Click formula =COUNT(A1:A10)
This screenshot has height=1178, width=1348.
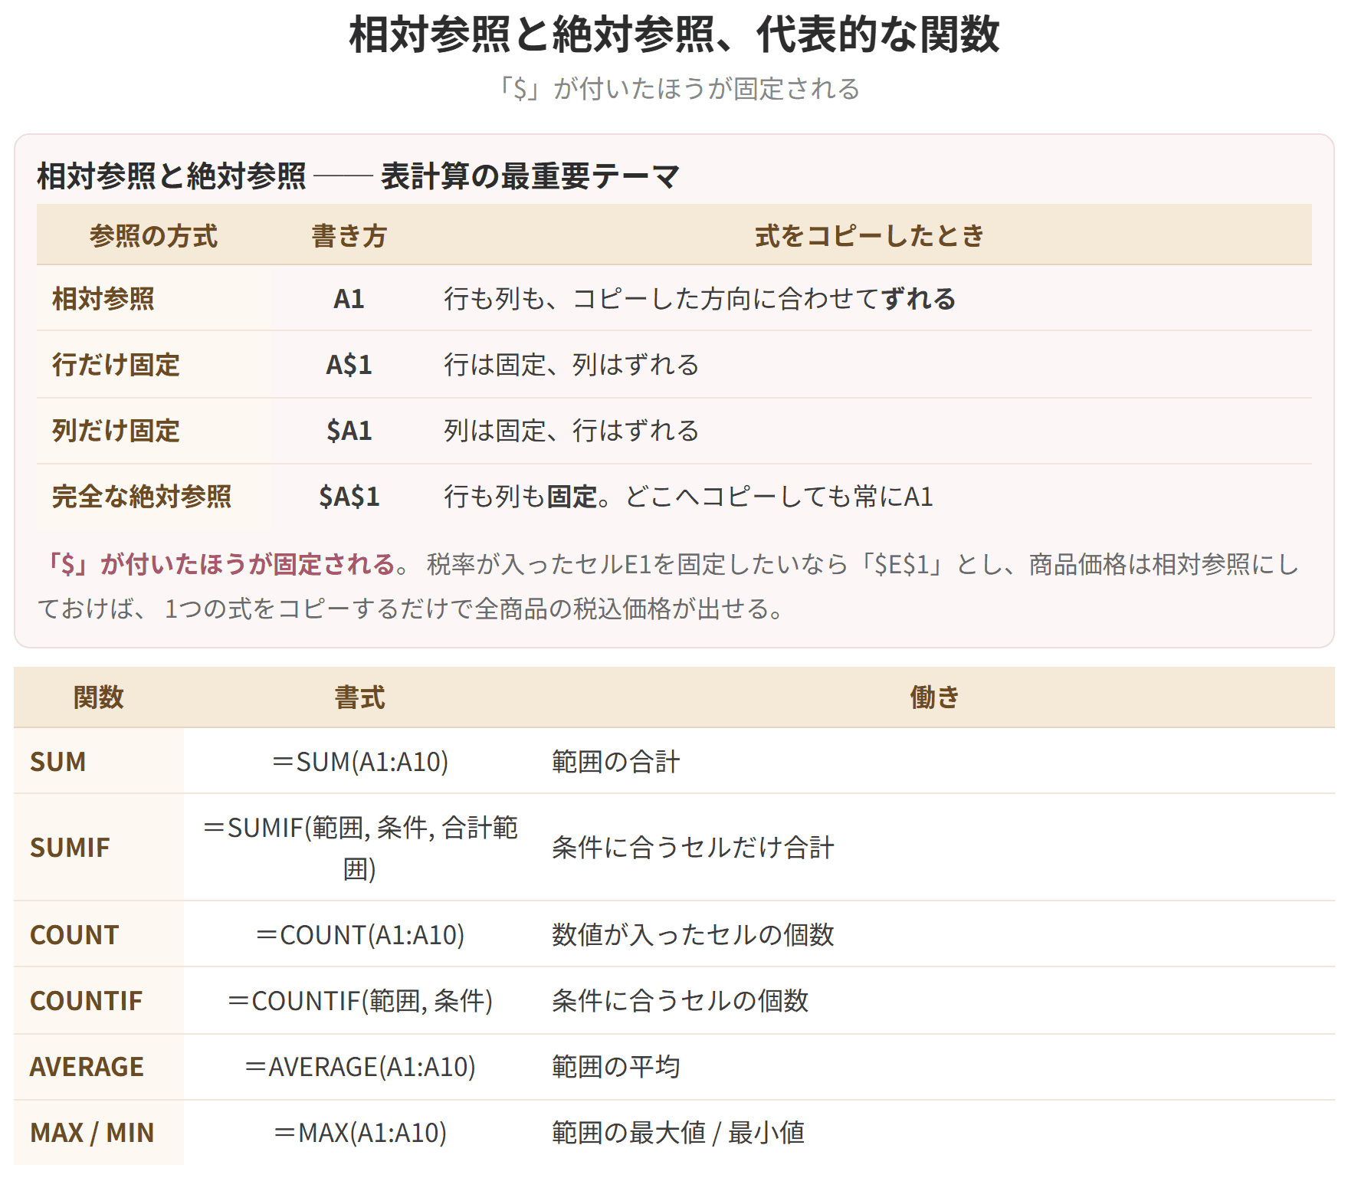click(359, 935)
